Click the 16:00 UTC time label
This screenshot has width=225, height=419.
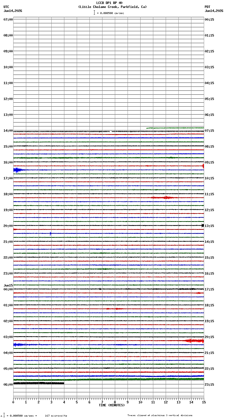coord(8,162)
